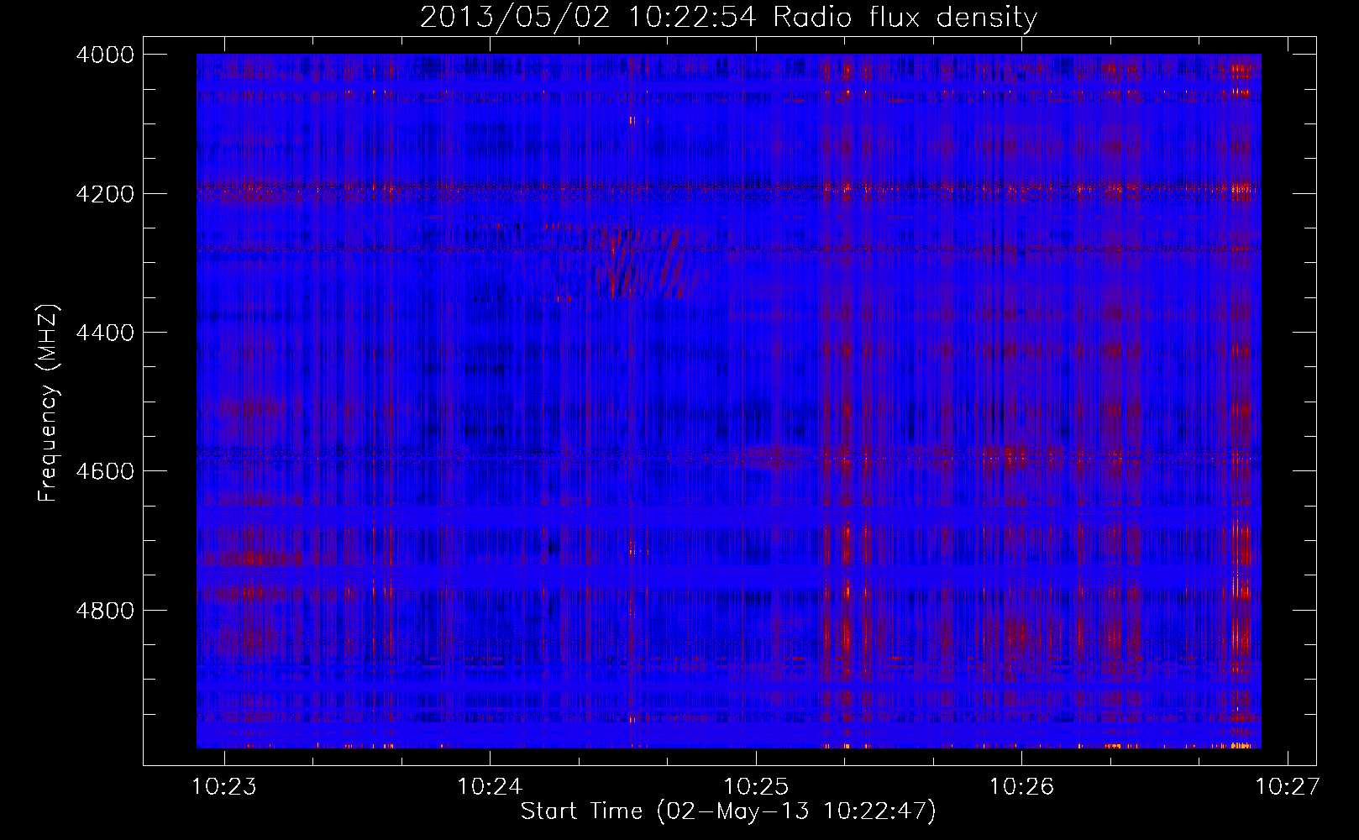This screenshot has width=1359, height=840.
Task: Click the 10:26 time axis label
Action: pyautogui.click(x=1021, y=787)
